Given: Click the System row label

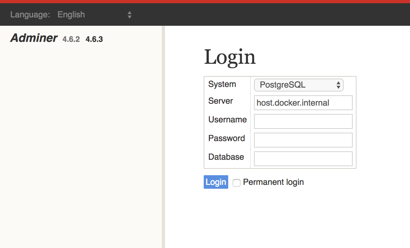Looking at the screenshot, I should point(222,84).
